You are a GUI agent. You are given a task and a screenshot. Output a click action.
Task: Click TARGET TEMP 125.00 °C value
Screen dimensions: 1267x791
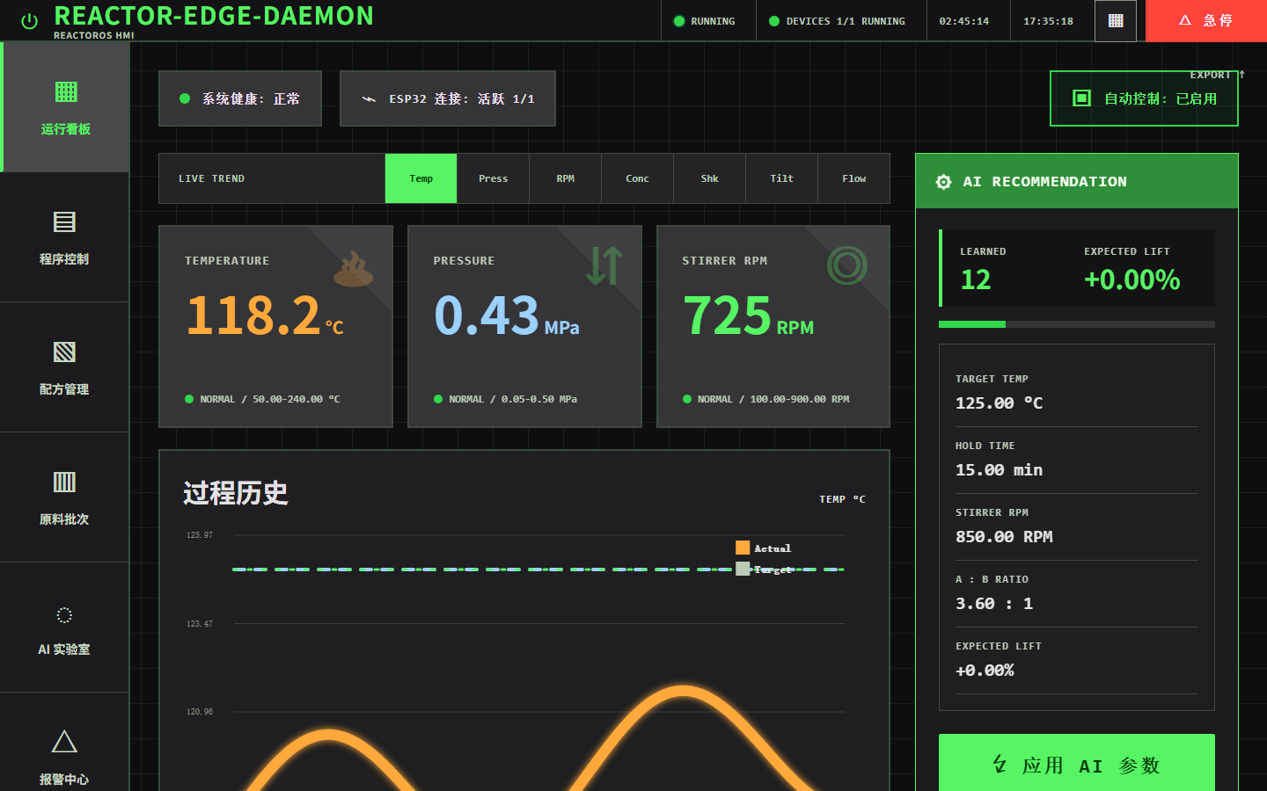click(1000, 403)
